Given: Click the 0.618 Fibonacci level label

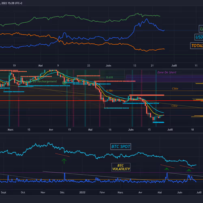Looking at the screenshot, I should pyautogui.click(x=110, y=78).
